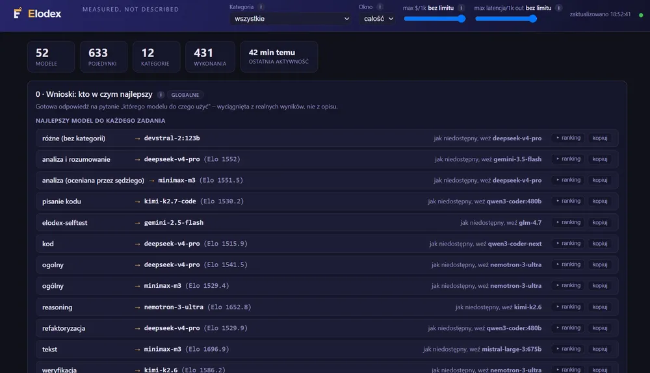
Task: Expand ranking for różne (bez kategorii)
Action: (x=568, y=138)
